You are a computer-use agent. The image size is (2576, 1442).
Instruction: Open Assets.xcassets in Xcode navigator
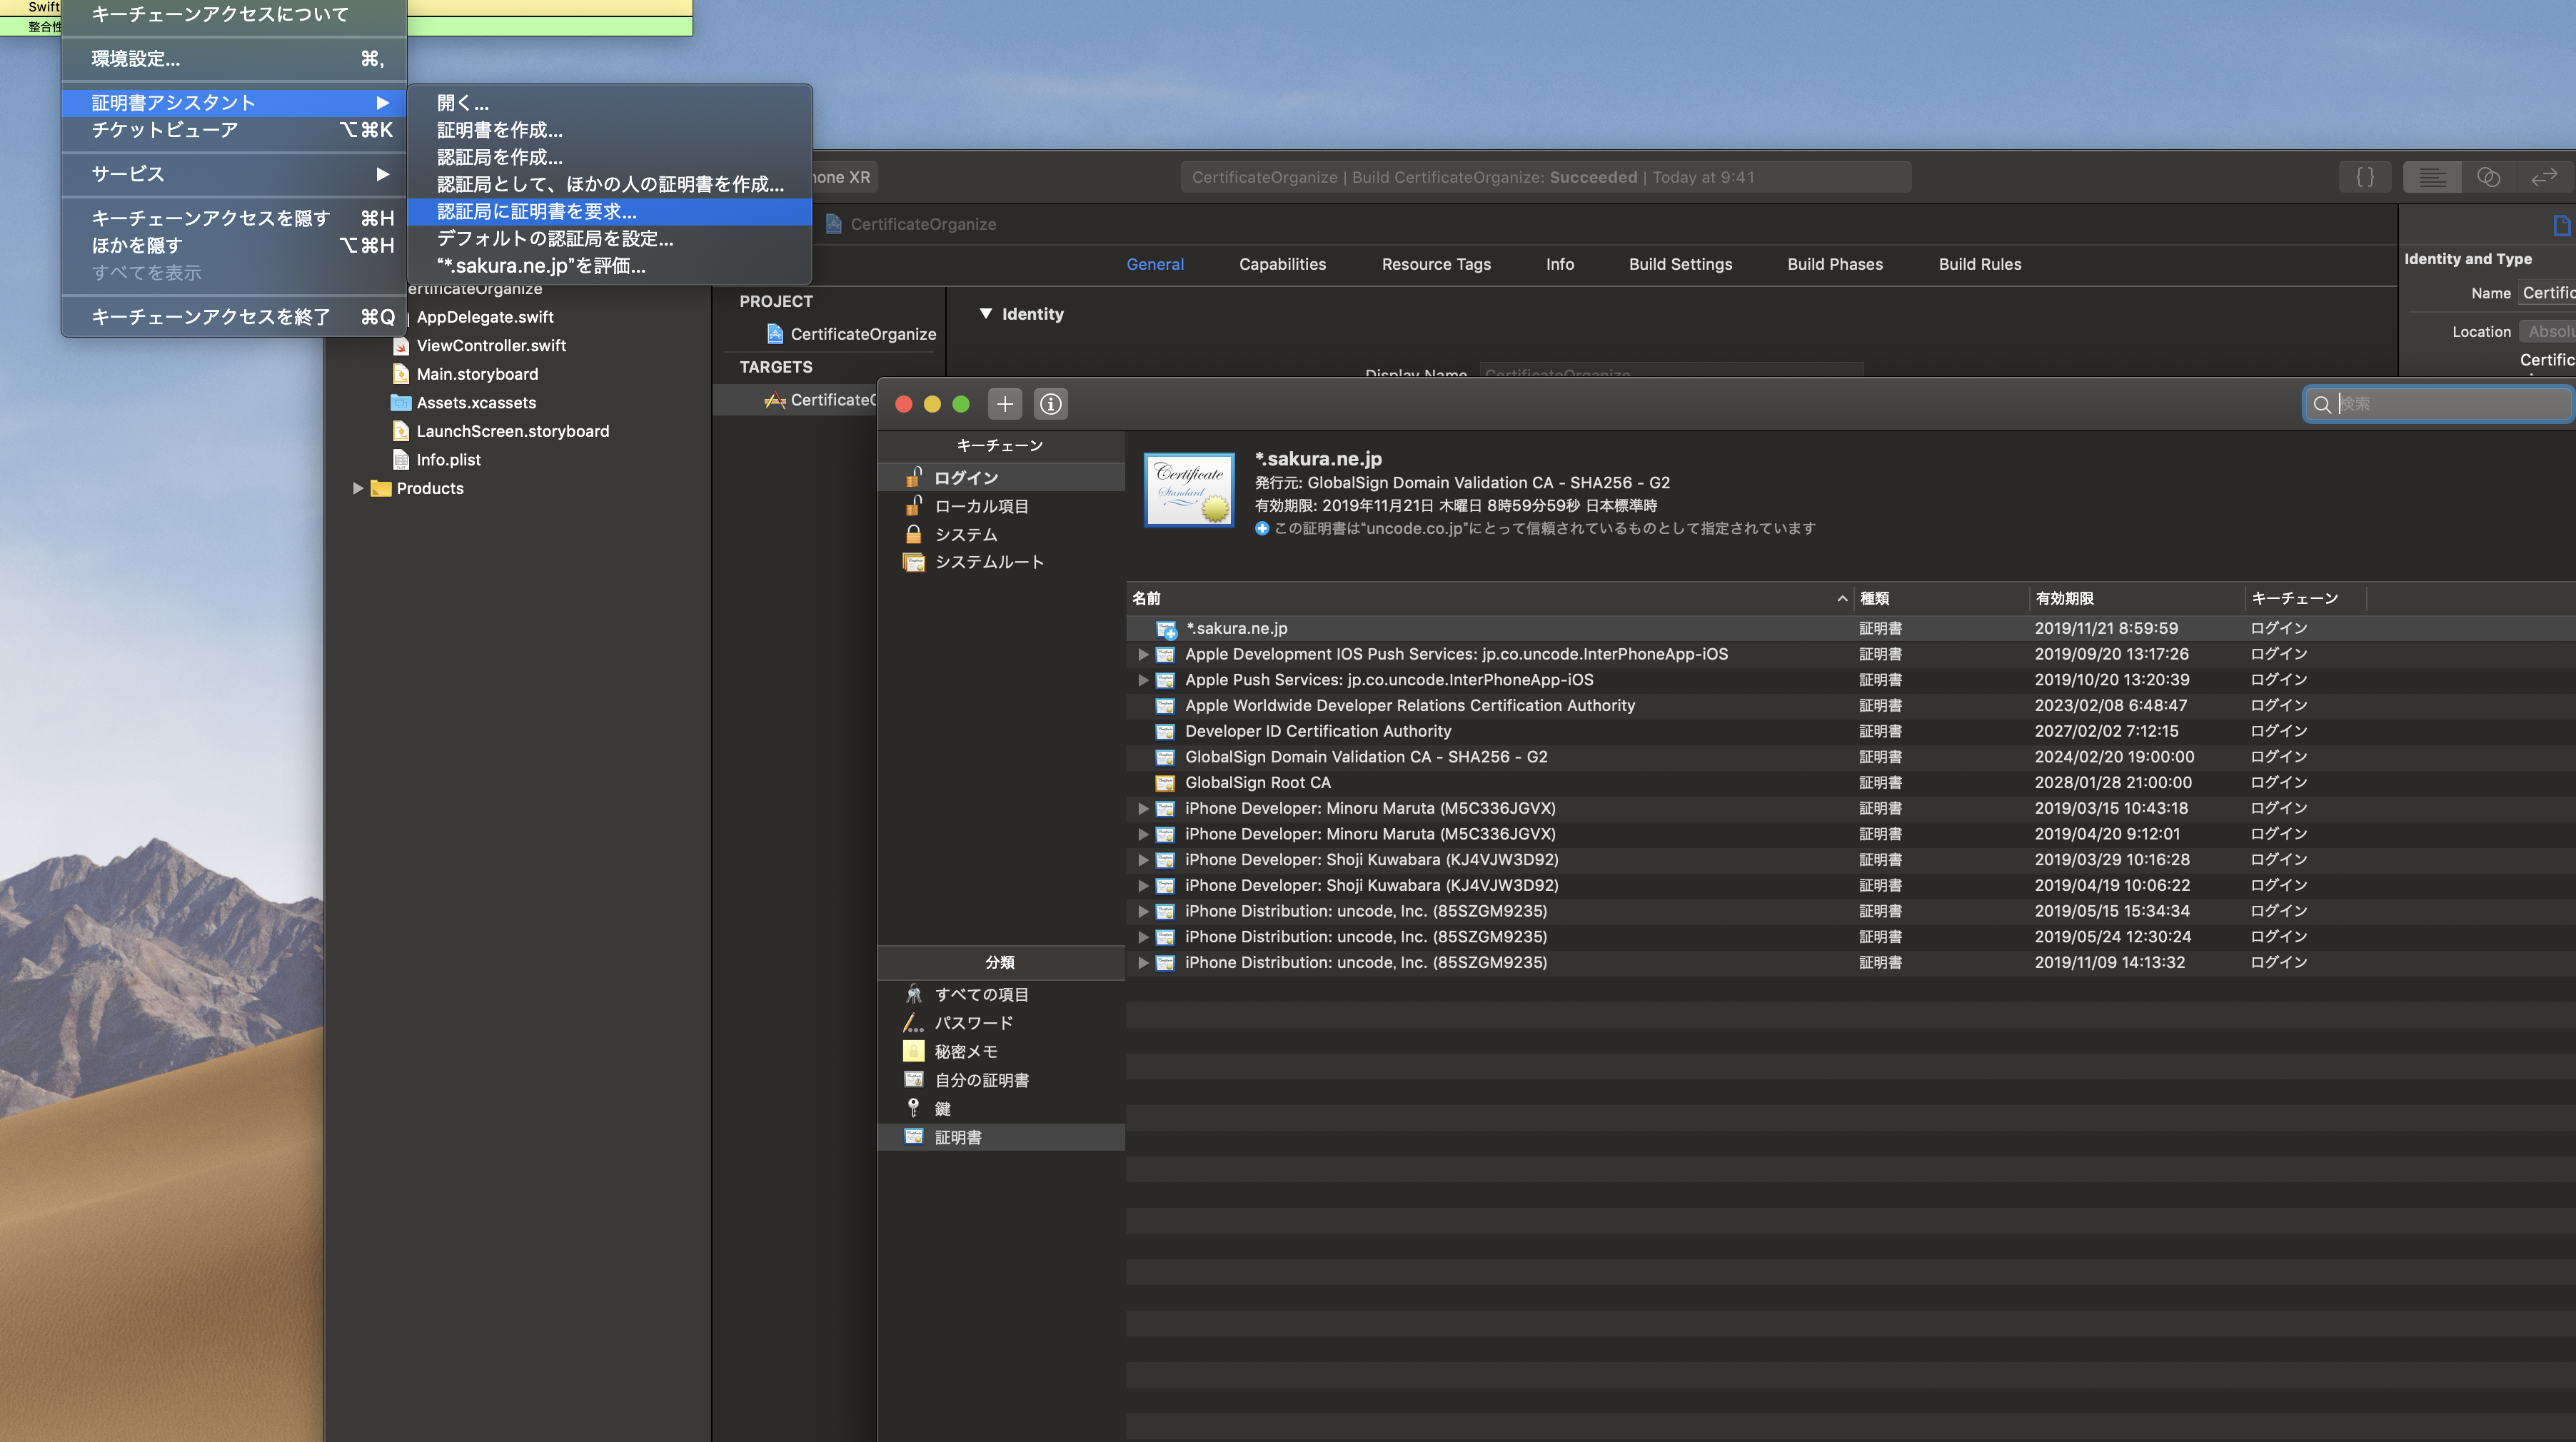(464, 402)
